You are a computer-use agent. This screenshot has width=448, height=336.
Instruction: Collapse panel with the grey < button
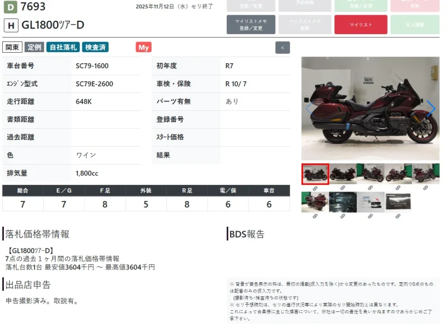point(283,48)
